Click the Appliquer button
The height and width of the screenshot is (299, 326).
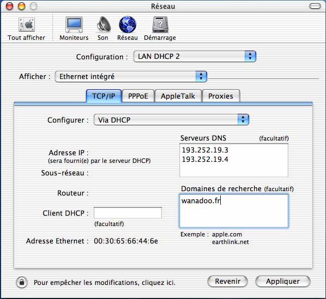[x=283, y=282]
